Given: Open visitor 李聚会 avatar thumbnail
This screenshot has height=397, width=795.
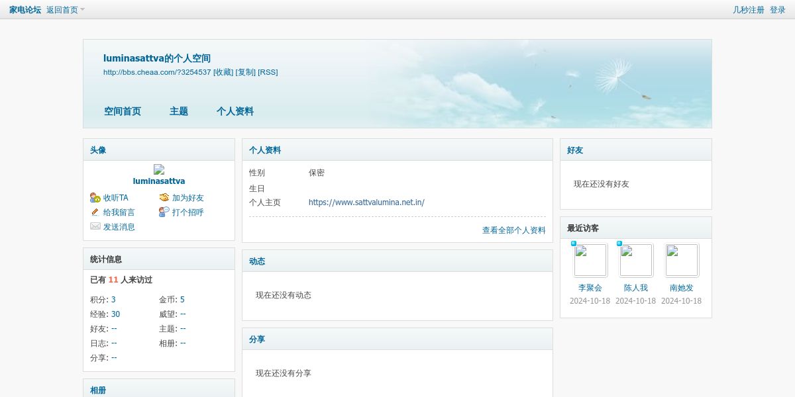Looking at the screenshot, I should point(590,260).
